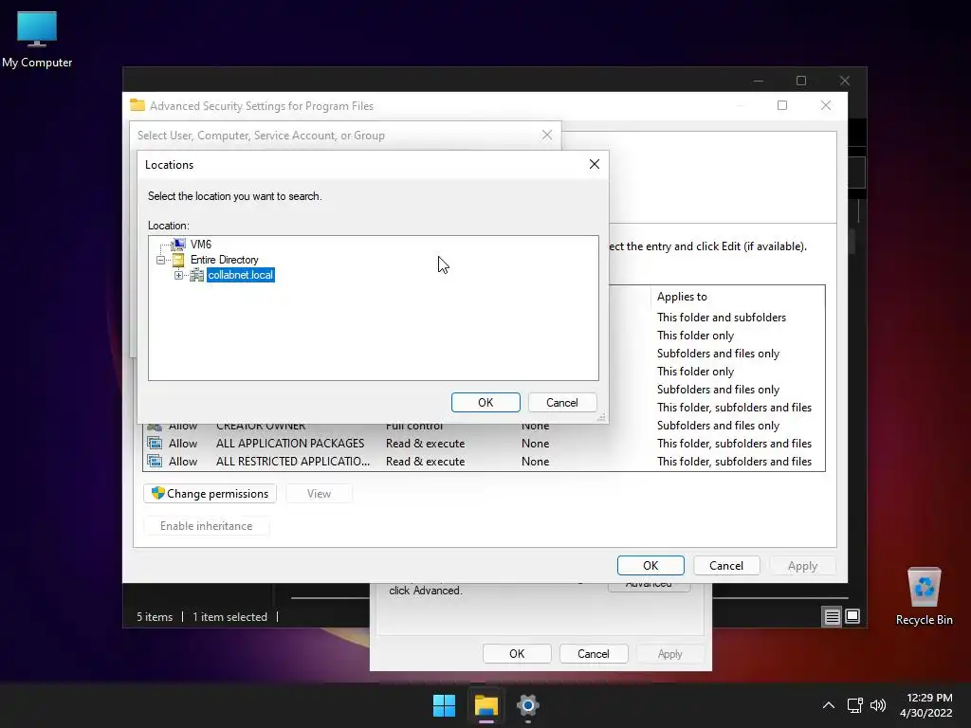Close the File Explorer window
The image size is (971, 728).
(845, 81)
